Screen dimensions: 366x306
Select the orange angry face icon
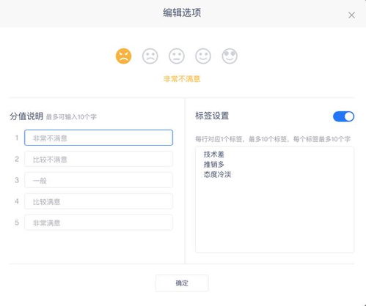(123, 56)
